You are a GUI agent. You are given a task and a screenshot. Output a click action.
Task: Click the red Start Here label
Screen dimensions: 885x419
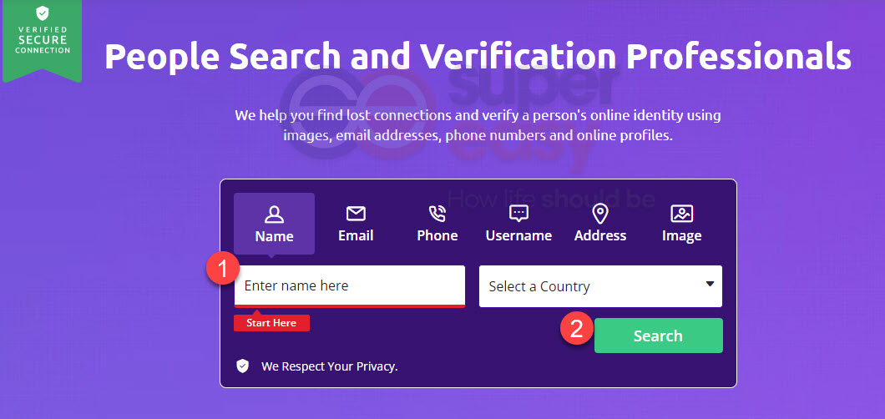point(271,323)
